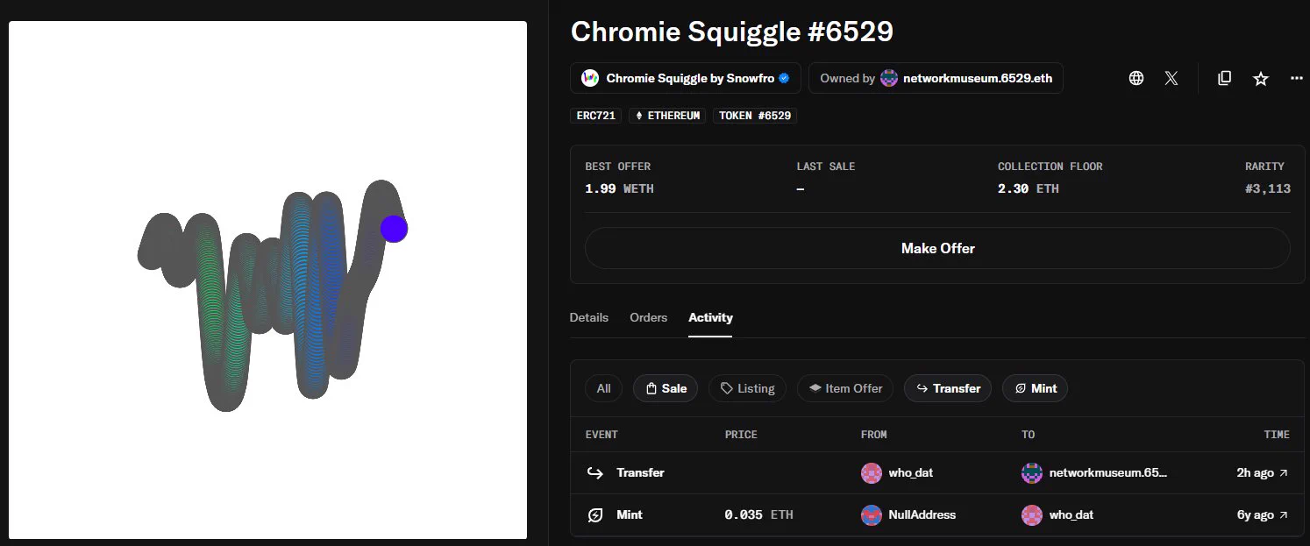This screenshot has width=1310, height=546.
Task: Switch to the Orders tab
Action: point(648,317)
